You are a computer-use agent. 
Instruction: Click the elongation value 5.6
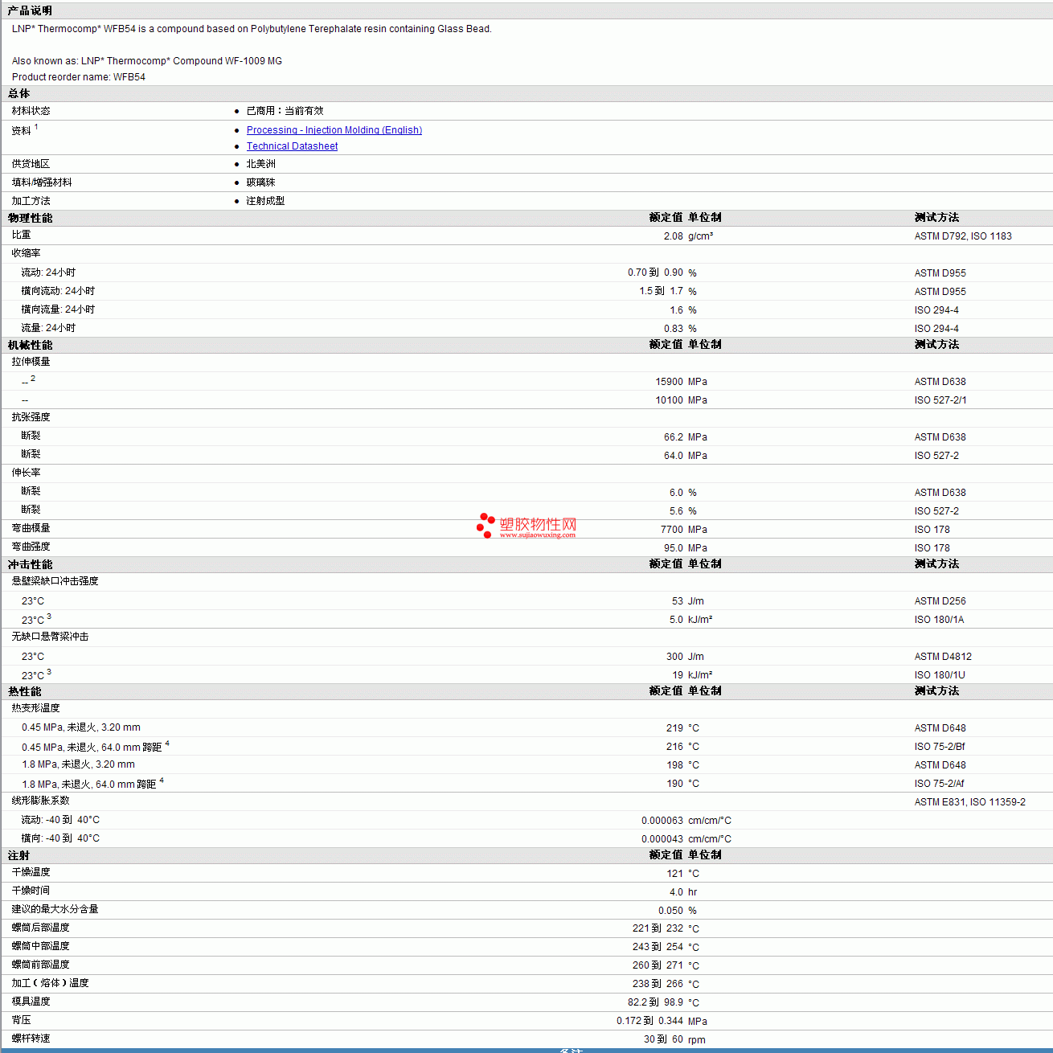[x=676, y=511]
